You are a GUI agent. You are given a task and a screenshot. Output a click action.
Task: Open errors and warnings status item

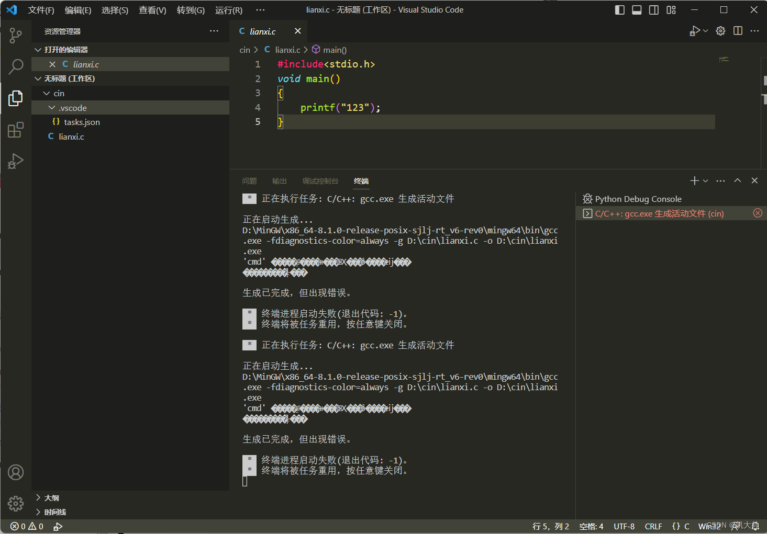pos(27,527)
